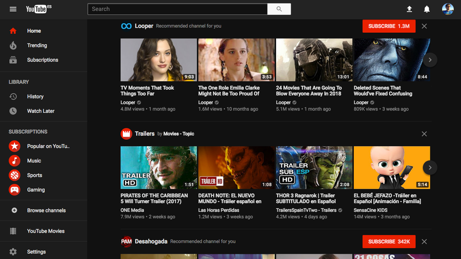Show more Looper videos with arrow

[430, 60]
